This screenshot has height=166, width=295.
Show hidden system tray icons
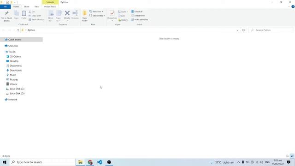[x=238, y=162]
